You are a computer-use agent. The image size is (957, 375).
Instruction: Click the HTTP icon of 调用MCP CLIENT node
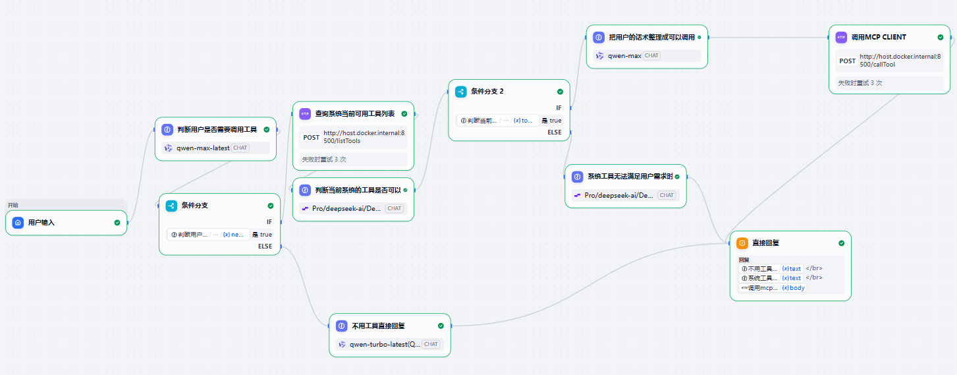tap(841, 38)
